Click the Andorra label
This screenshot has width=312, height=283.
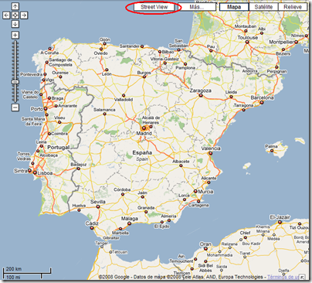pyautogui.click(x=249, y=71)
